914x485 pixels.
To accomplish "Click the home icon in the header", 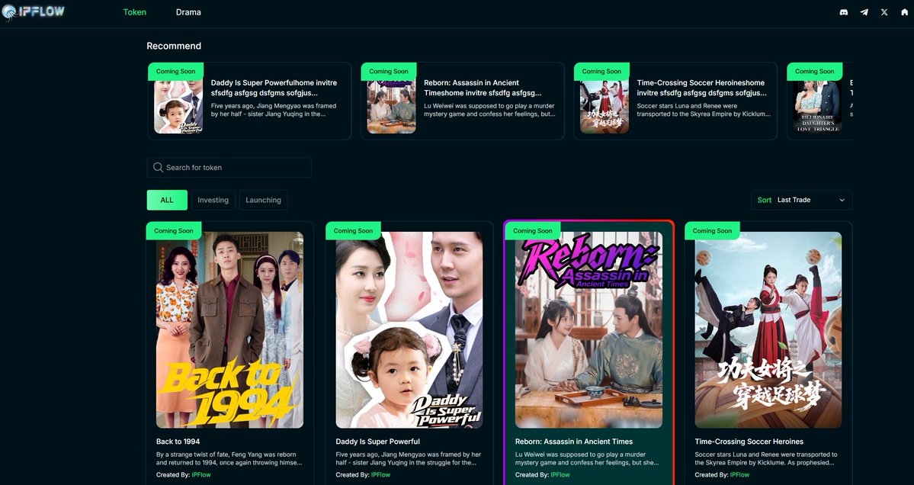I will 905,12.
